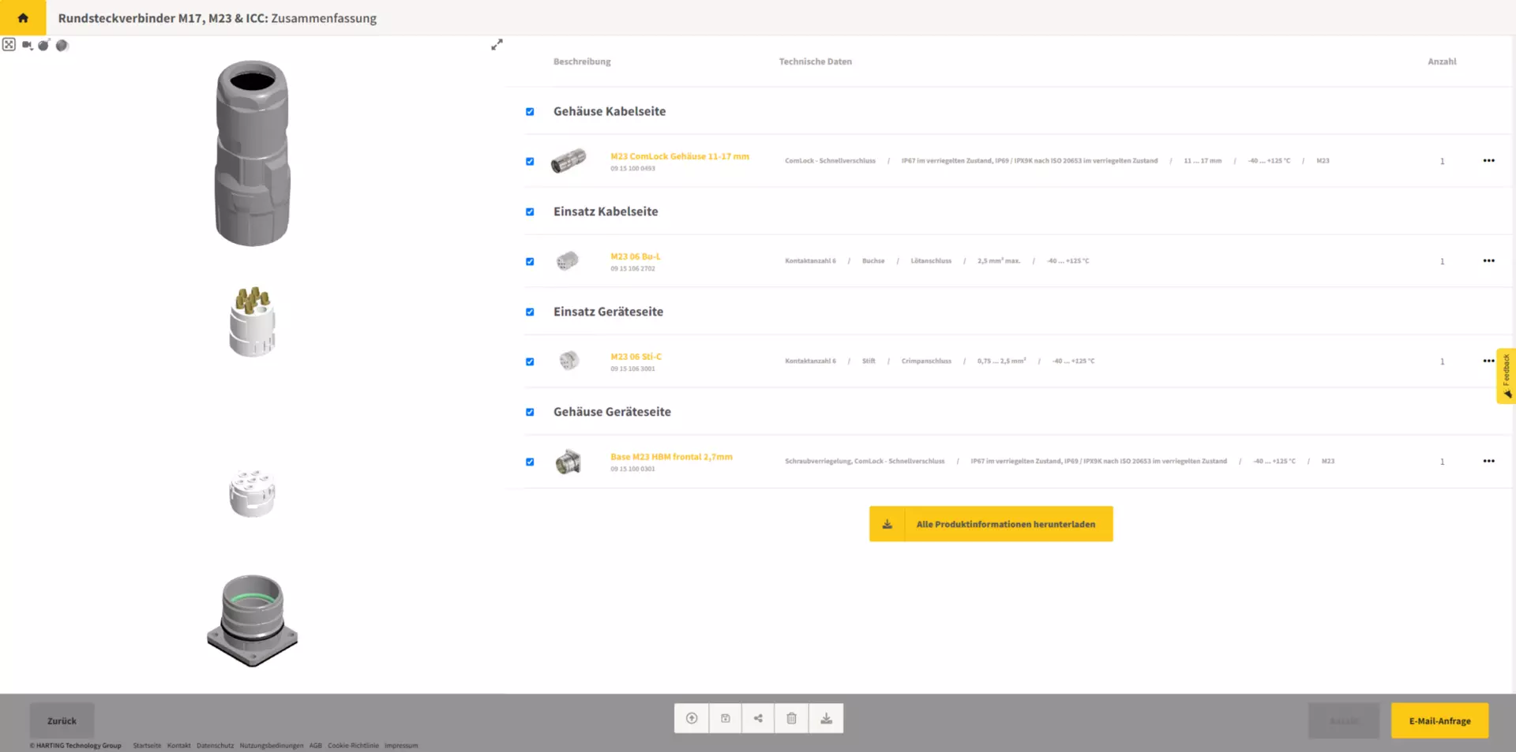
Task: Open the Kontakt footer link
Action: point(178,745)
